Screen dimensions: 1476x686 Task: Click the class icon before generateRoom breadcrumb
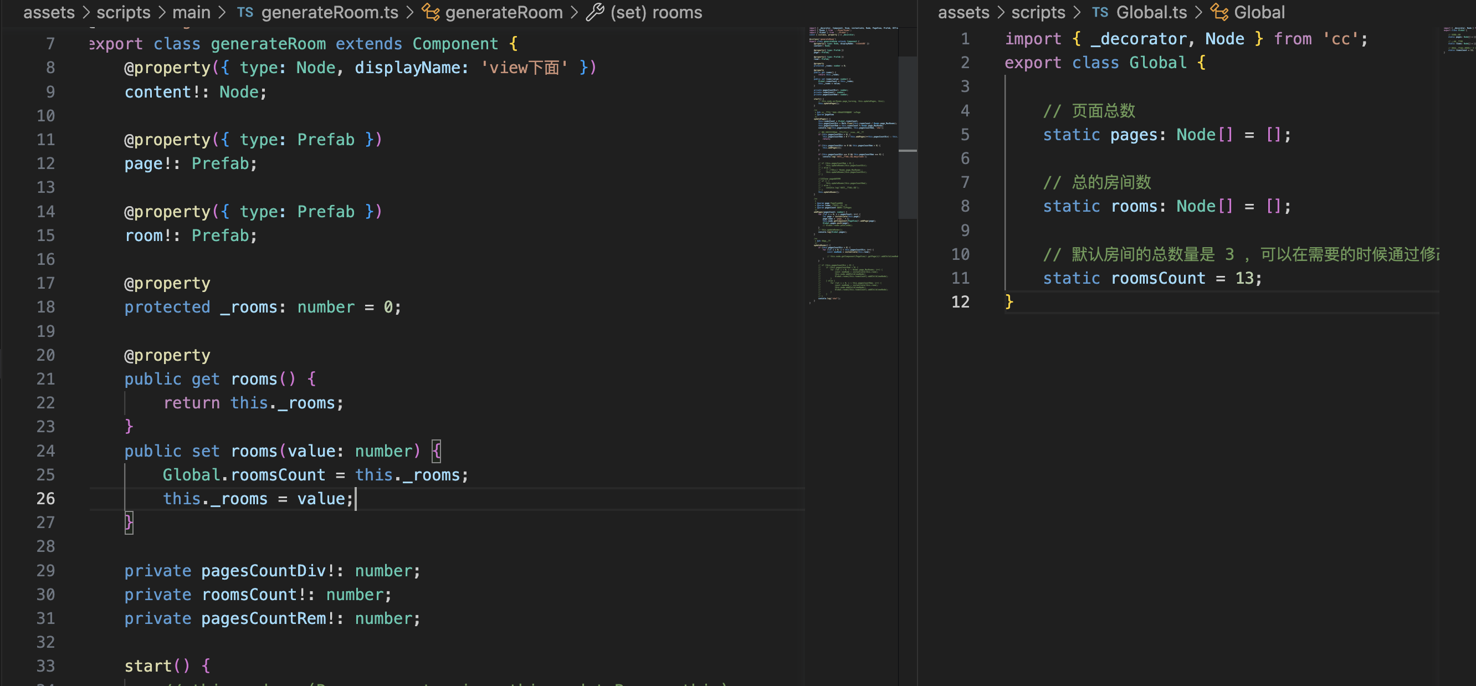tap(430, 12)
